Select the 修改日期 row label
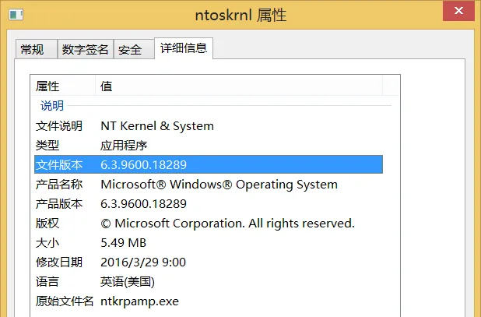The image size is (481, 317). tap(59, 262)
